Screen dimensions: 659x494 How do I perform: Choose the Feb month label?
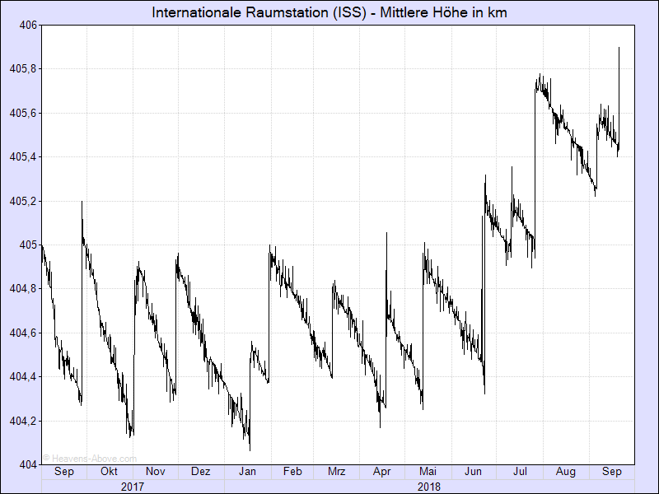click(x=292, y=472)
